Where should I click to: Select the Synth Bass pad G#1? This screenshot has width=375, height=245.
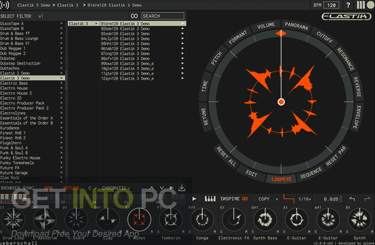(x=265, y=219)
